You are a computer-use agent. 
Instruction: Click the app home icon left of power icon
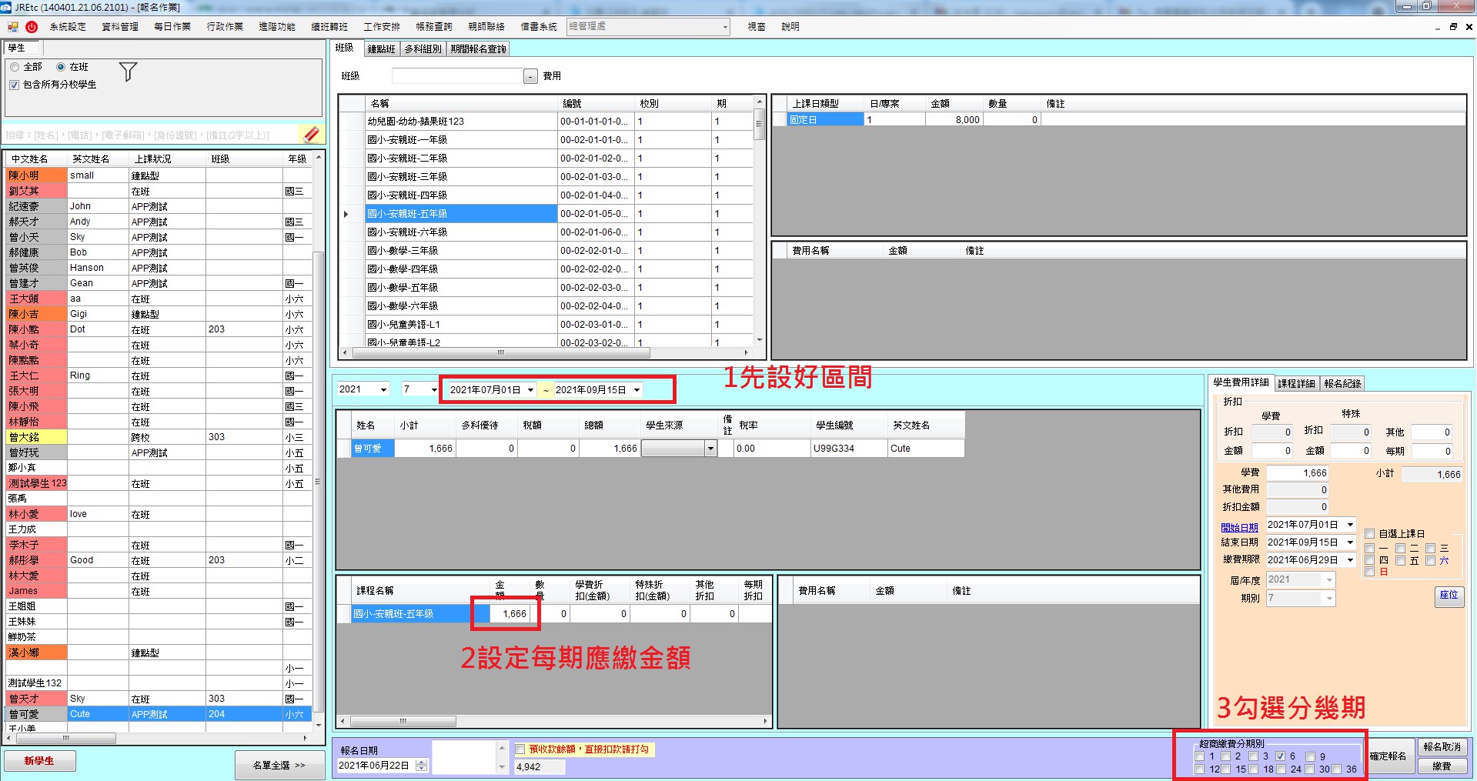click(13, 27)
